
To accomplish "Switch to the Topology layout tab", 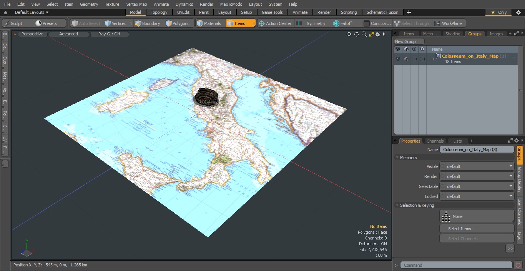I will coord(159,12).
